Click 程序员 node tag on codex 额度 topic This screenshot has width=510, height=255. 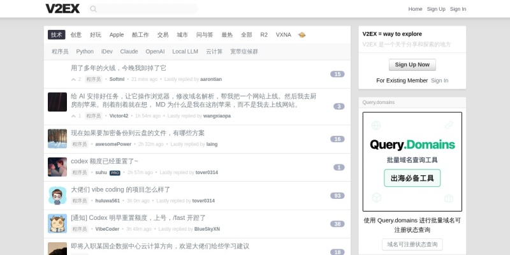[x=80, y=173]
